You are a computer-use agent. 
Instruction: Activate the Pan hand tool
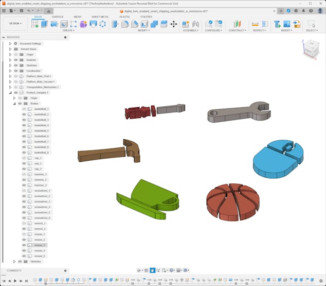point(153,270)
